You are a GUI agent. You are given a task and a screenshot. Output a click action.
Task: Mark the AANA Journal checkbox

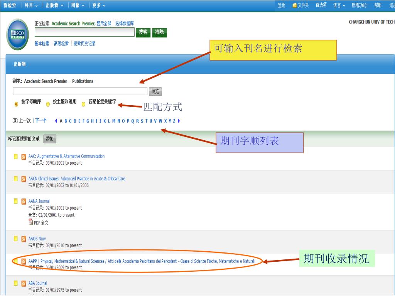click(15, 201)
